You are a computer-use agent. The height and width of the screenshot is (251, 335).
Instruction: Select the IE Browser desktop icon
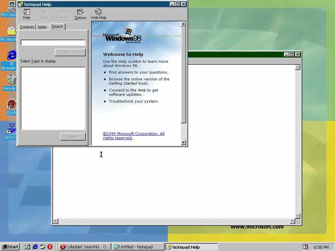click(x=9, y=60)
